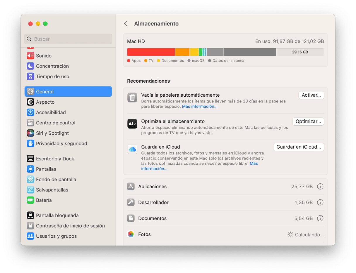Open info for Desarrollador storage
Screen dimensions: 356x273
tap(320, 202)
